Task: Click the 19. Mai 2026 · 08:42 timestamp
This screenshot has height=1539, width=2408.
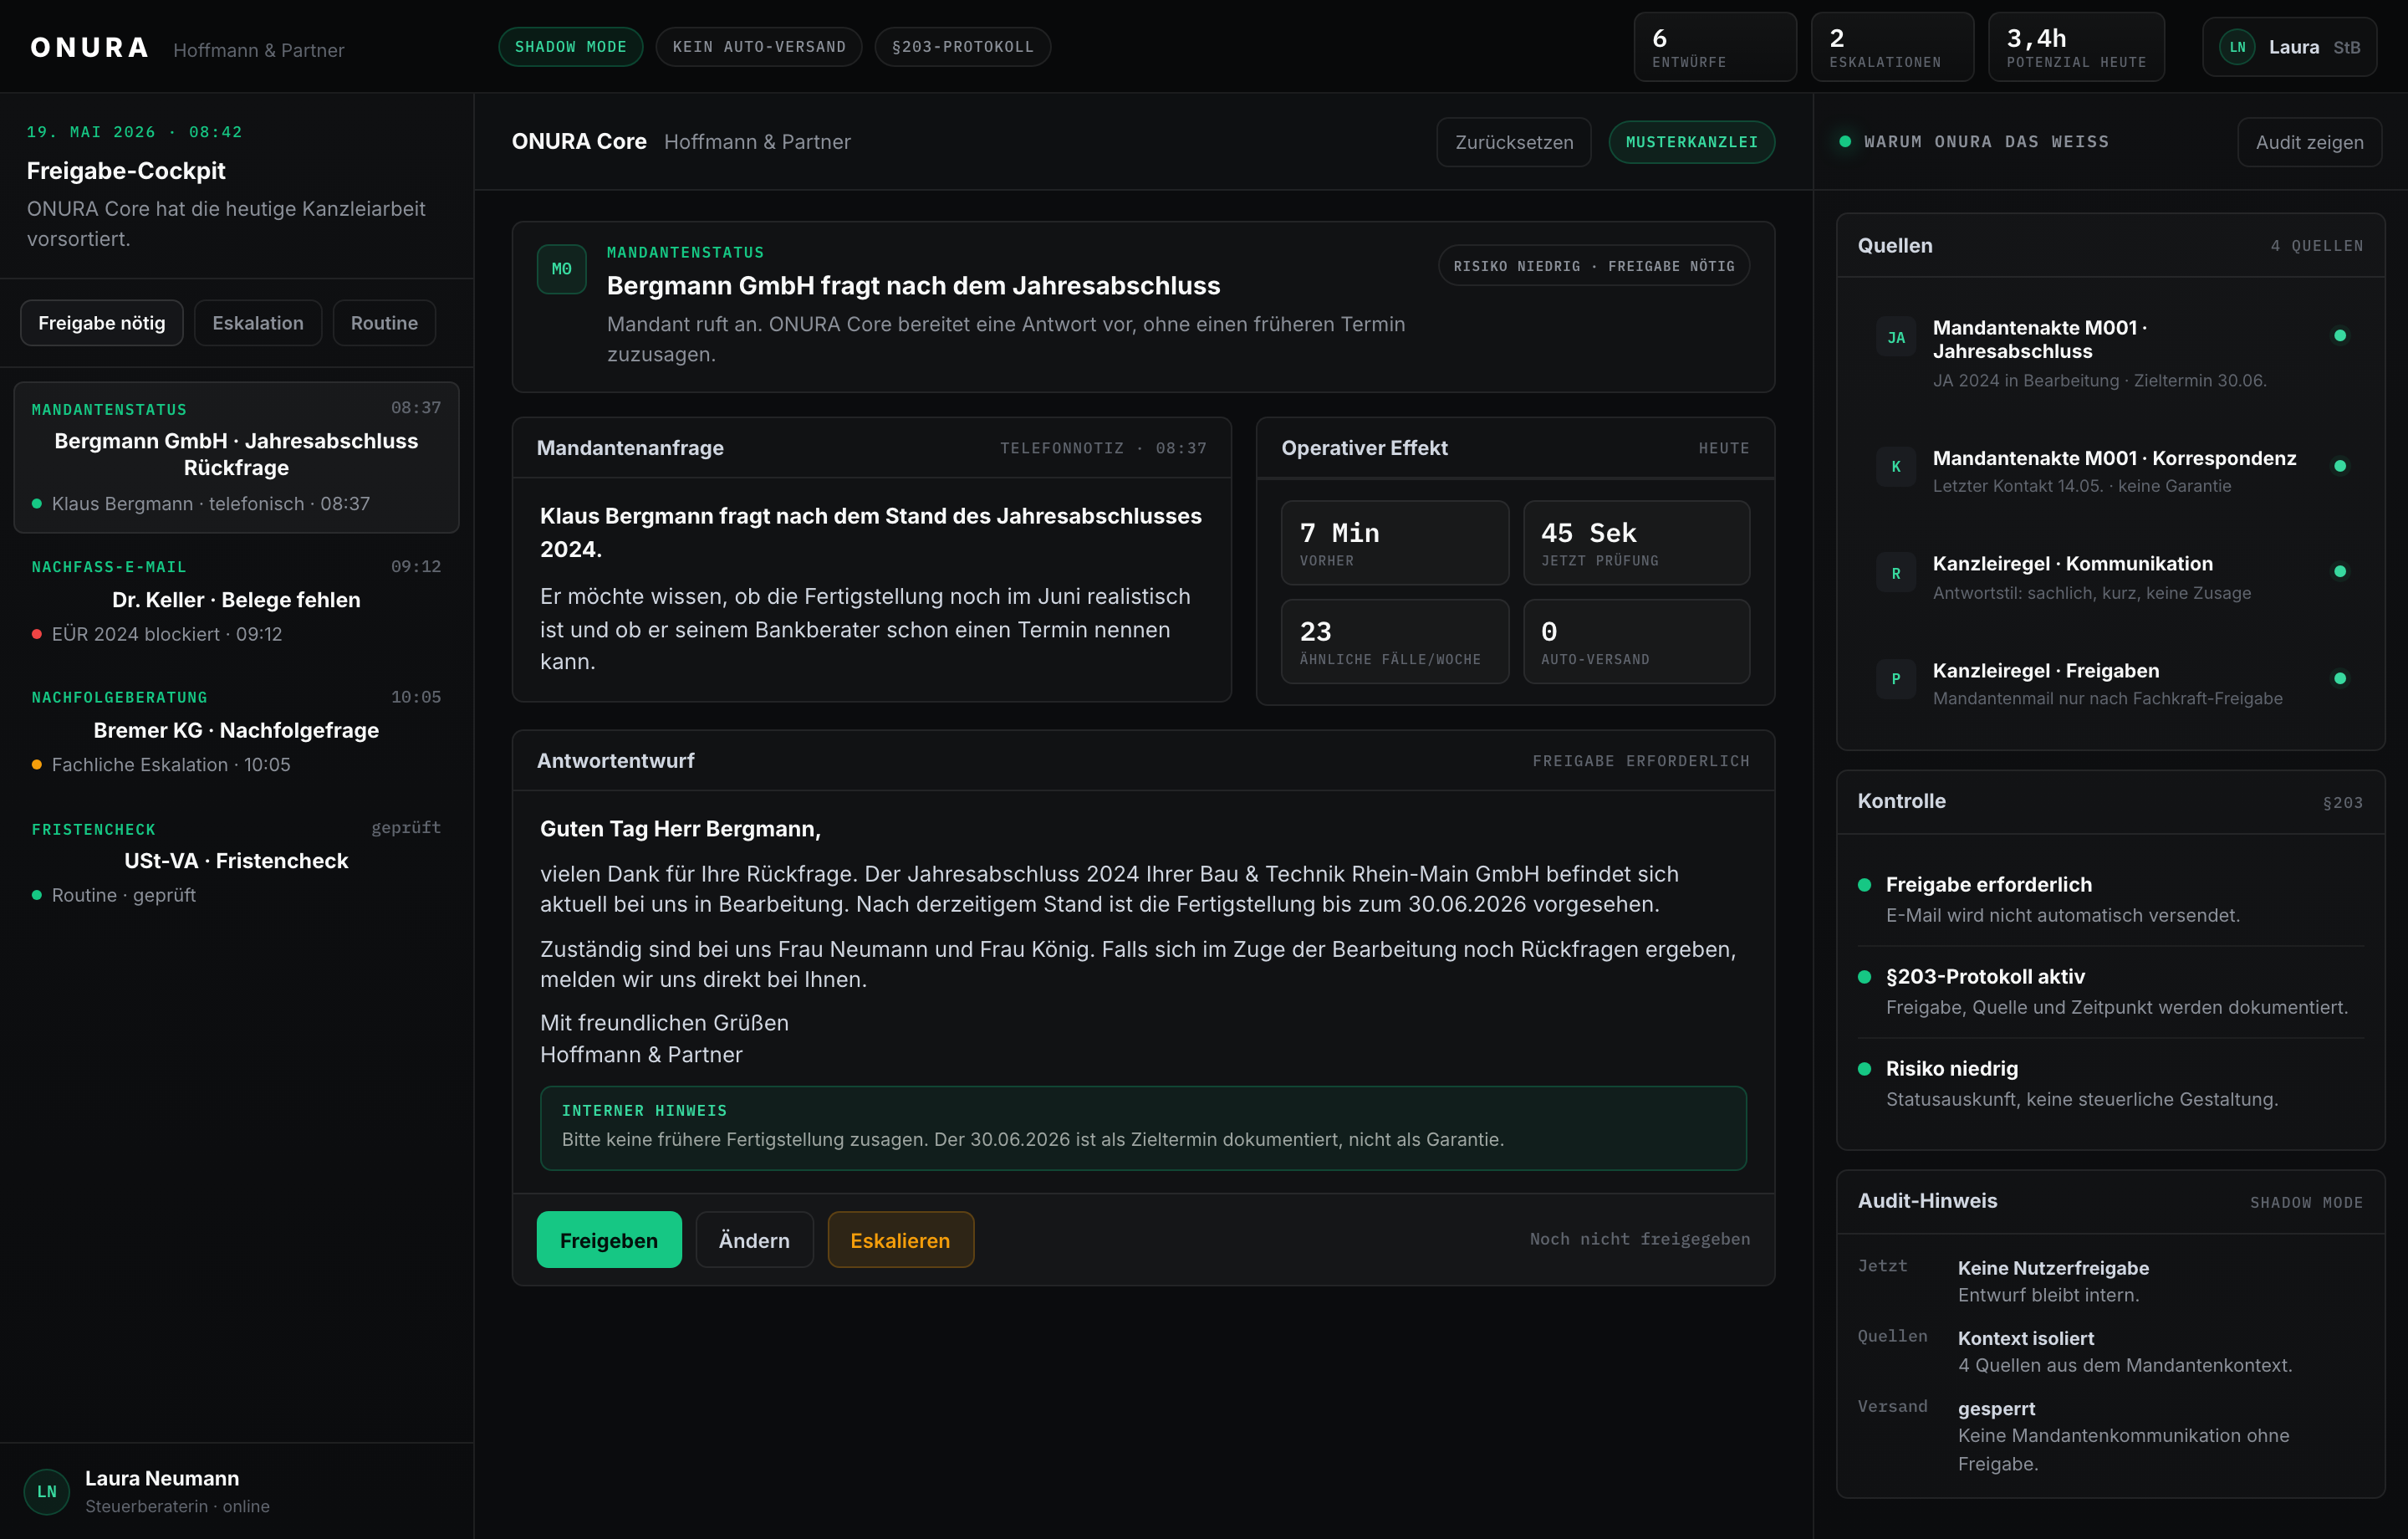Action: click(134, 132)
